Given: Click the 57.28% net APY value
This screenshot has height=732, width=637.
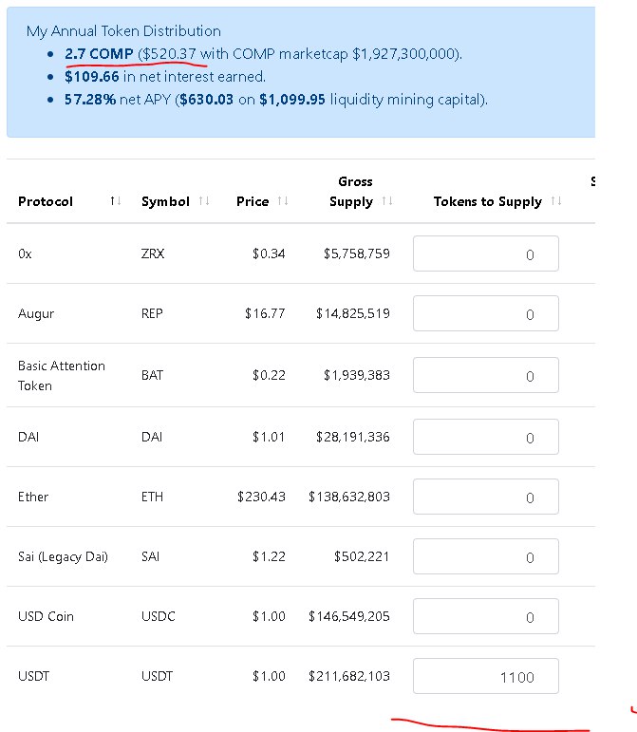Looking at the screenshot, I should [x=90, y=100].
